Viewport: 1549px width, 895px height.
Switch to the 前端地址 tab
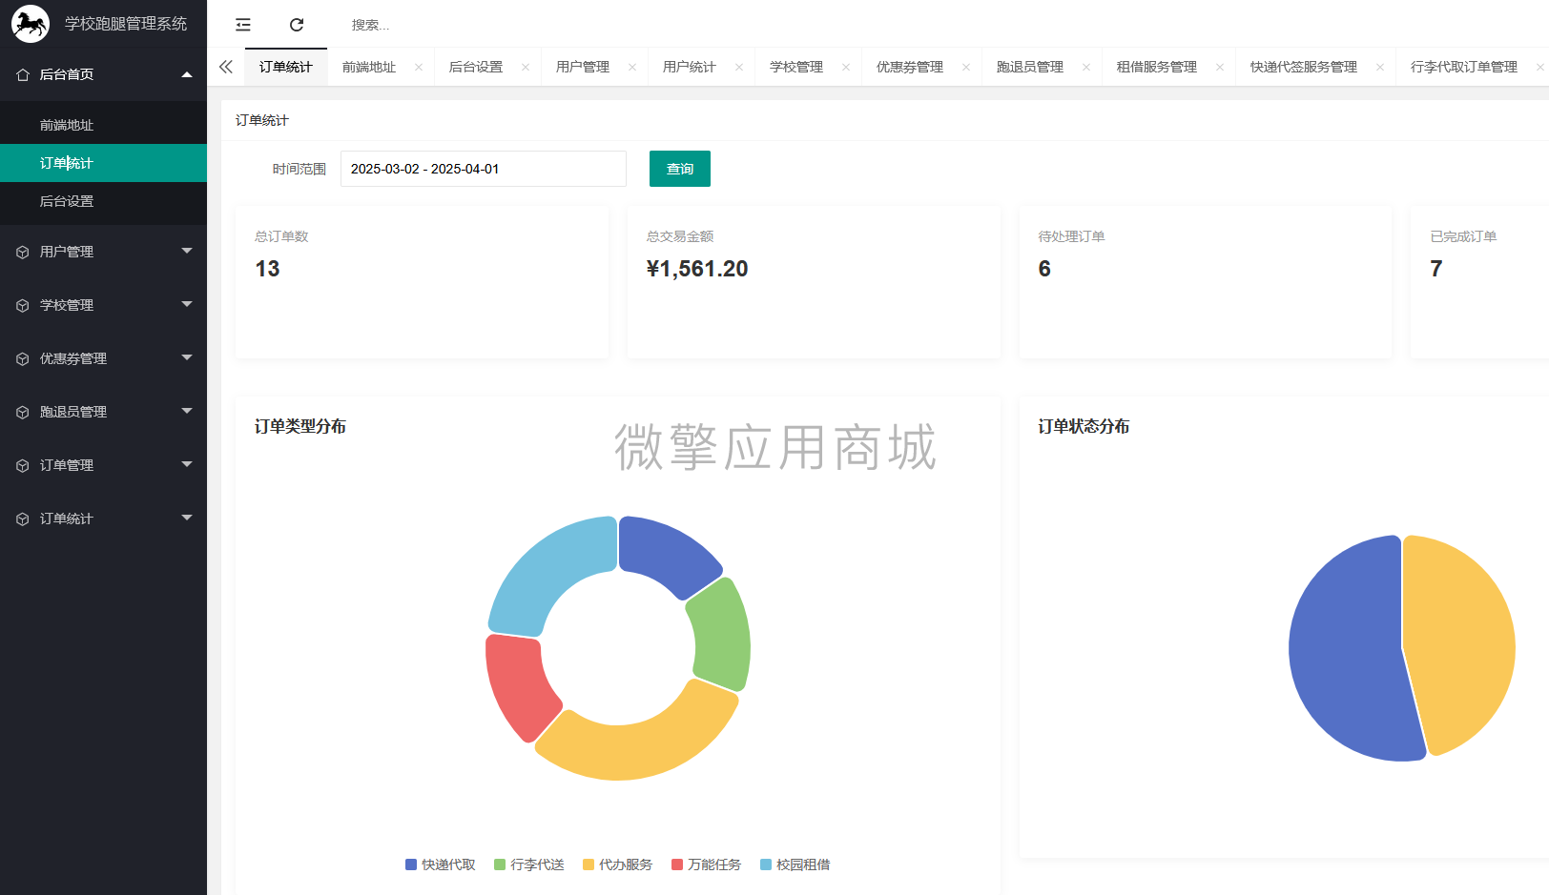pos(369,67)
